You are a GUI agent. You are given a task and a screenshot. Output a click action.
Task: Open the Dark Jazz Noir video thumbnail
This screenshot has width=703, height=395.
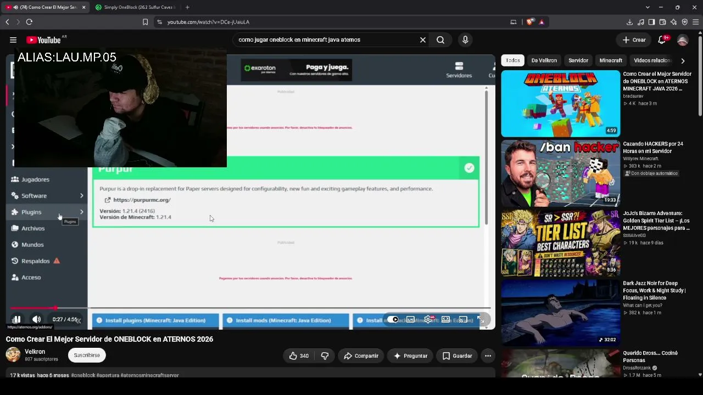coord(560,313)
